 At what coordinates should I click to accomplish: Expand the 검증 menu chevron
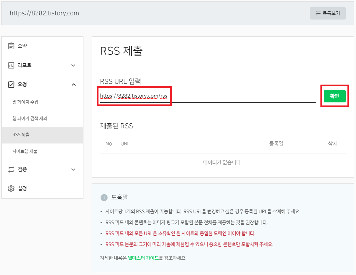[x=73, y=170]
